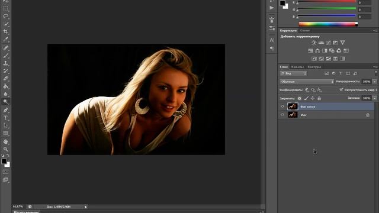Switch to the 'Каналы' channels tab
The image size is (379, 213).
pos(297,67)
